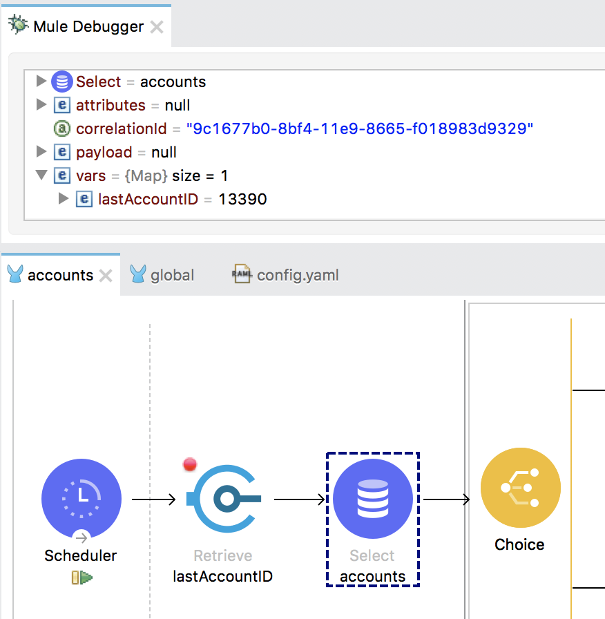Expand the attributes = null row
The height and width of the screenshot is (619, 605).
point(41,104)
